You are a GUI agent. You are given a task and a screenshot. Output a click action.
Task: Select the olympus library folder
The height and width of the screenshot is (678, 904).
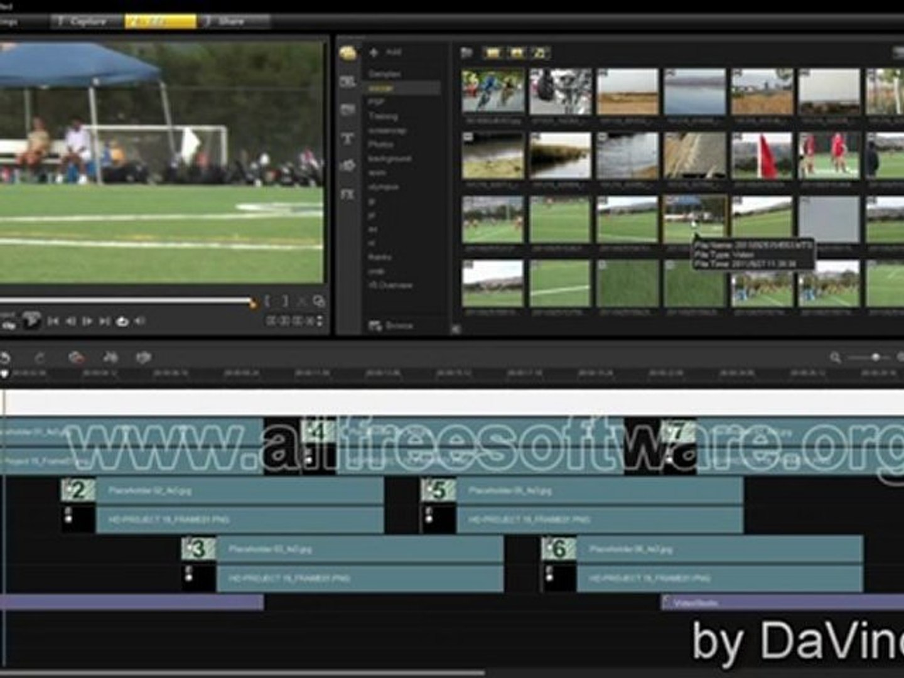(383, 186)
